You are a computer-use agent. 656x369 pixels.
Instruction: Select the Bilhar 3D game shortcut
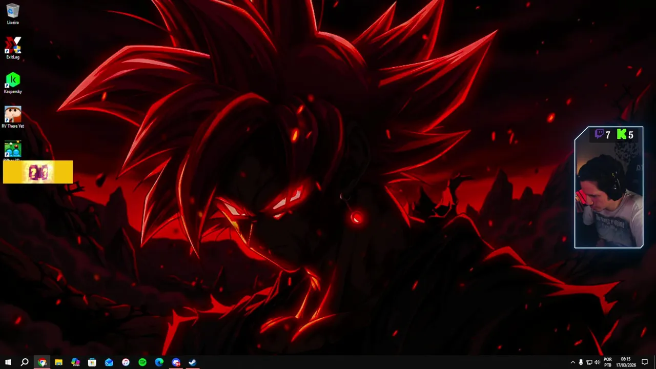[x=13, y=151]
